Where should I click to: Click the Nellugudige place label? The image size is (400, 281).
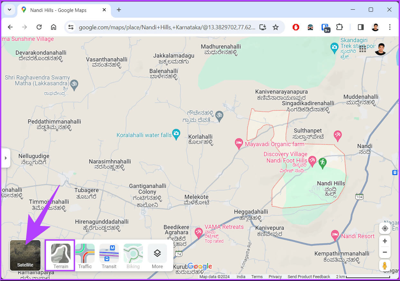[33, 159]
